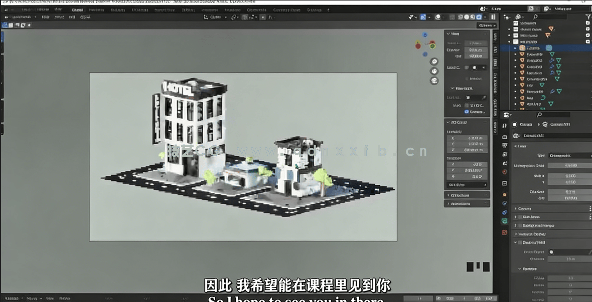The width and height of the screenshot is (592, 302).
Task: Open the Outliner filter icon
Action: click(x=588, y=16)
